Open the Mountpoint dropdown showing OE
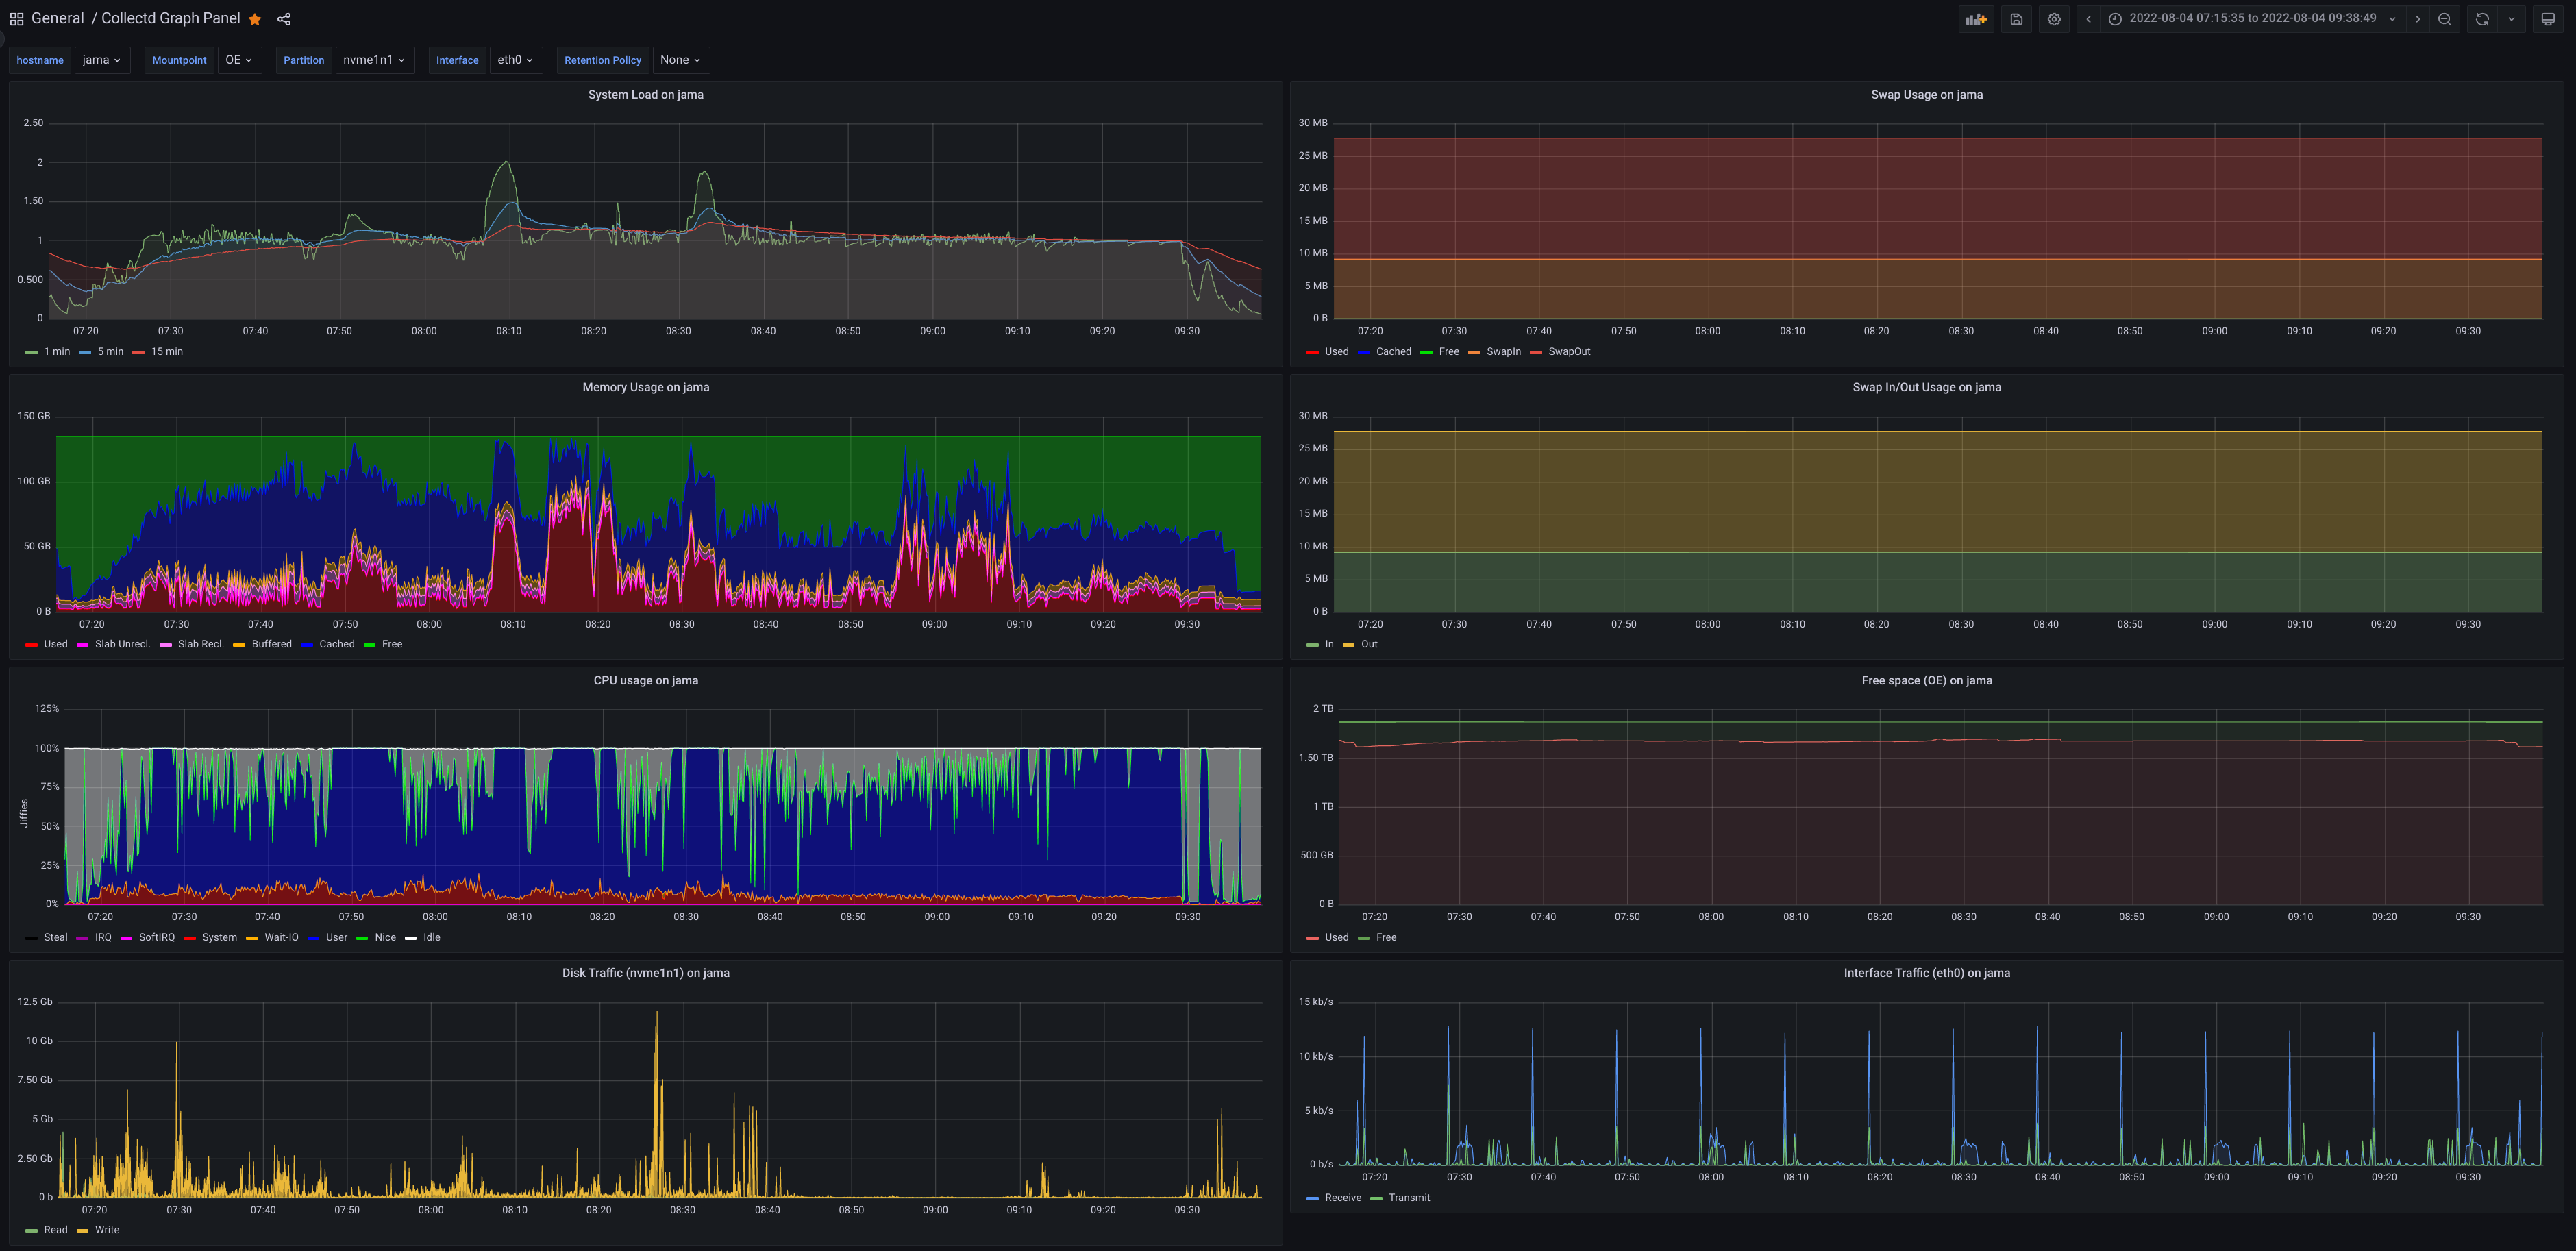 239,60
